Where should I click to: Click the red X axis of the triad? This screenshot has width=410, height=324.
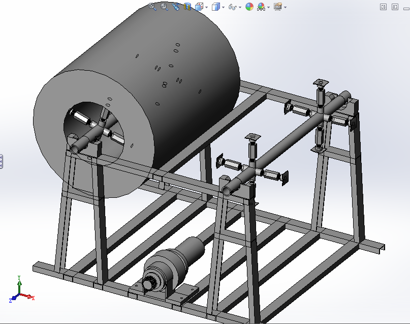(x=27, y=297)
